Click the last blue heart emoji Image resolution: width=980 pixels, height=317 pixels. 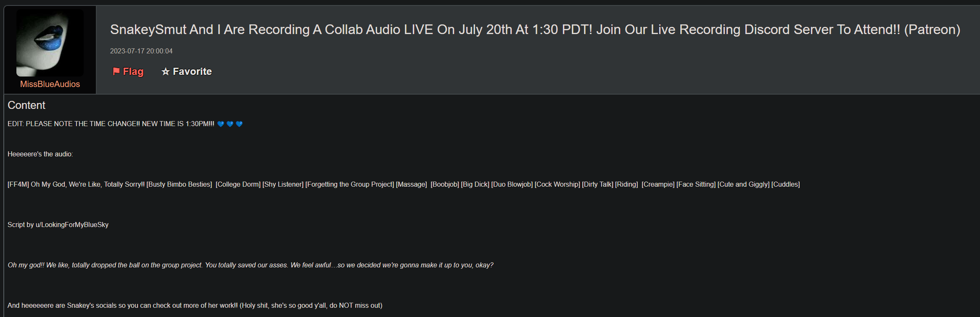[239, 124]
